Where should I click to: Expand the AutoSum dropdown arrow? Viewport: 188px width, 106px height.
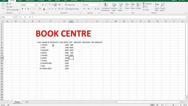(x=153, y=4)
